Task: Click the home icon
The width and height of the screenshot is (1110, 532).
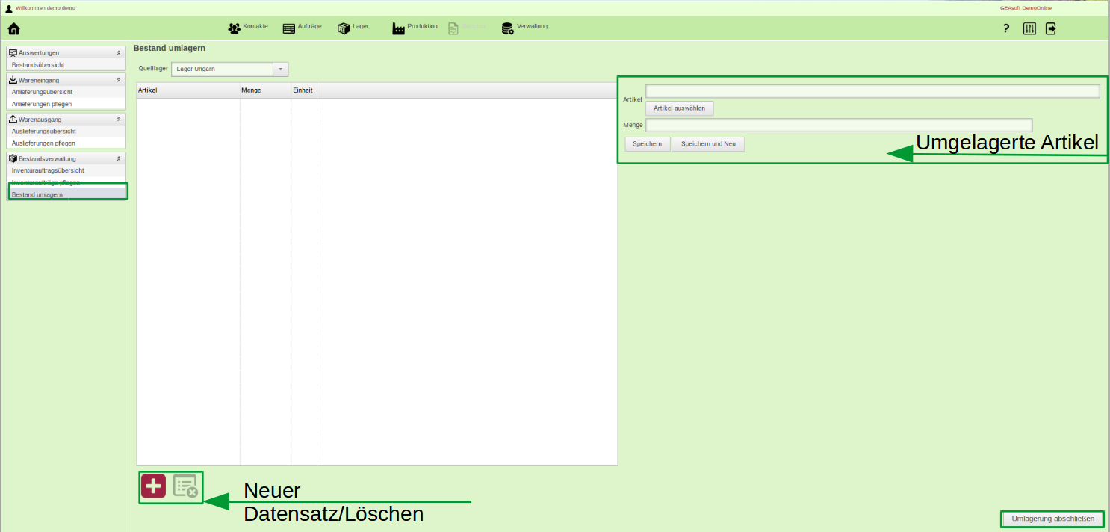Action: (13, 29)
